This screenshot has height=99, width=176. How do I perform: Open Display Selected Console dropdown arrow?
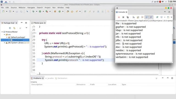pos(165,17)
